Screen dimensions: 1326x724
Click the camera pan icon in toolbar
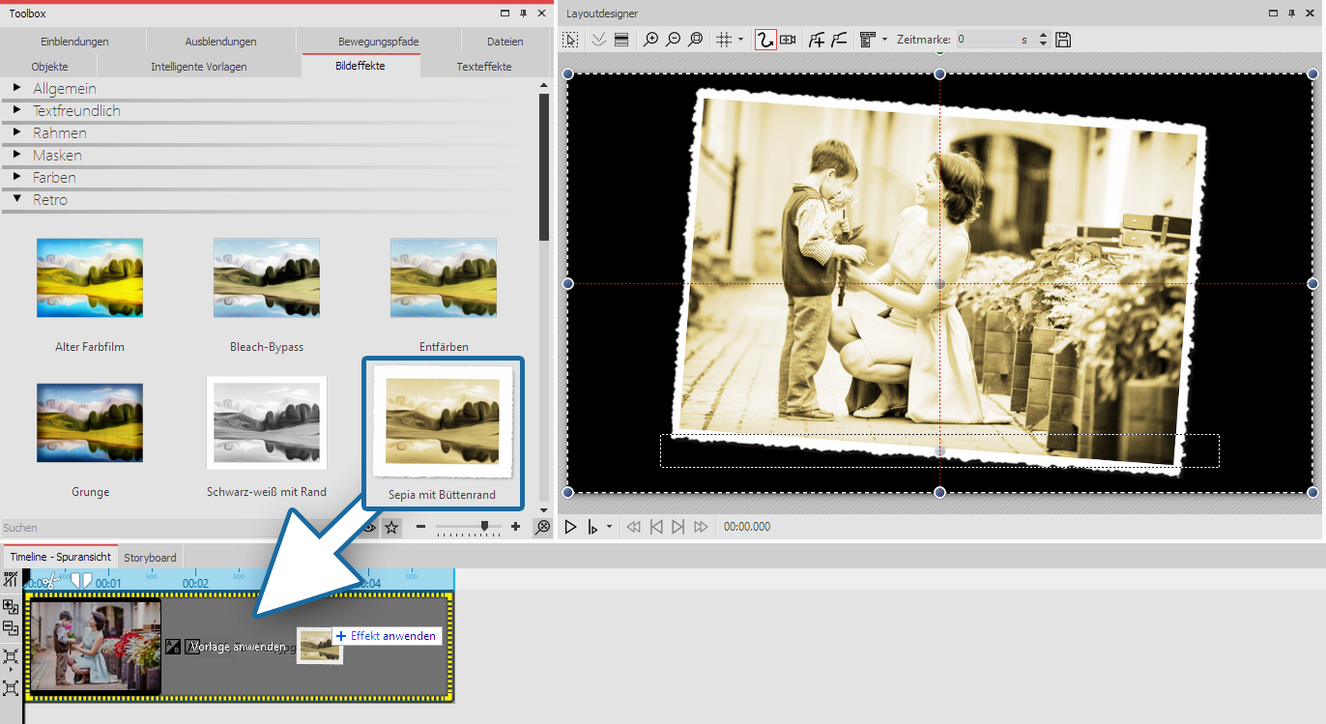[x=789, y=40]
